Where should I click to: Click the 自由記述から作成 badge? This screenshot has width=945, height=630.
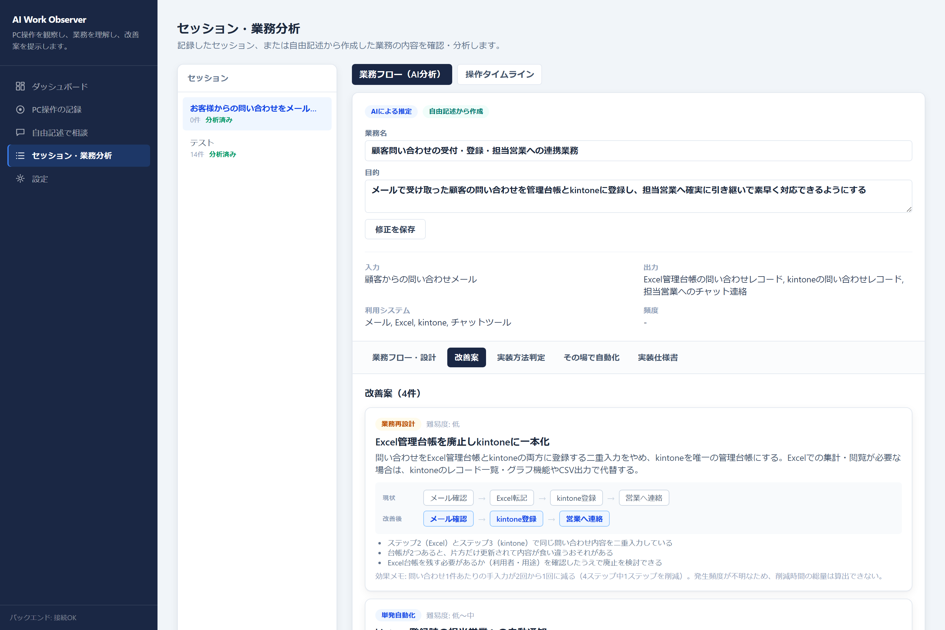coord(456,111)
